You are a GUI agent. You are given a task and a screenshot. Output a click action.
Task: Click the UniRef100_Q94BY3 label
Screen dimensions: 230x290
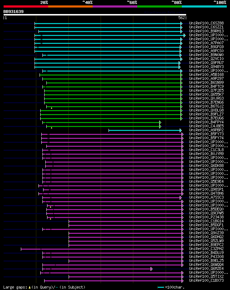pos(206,67)
